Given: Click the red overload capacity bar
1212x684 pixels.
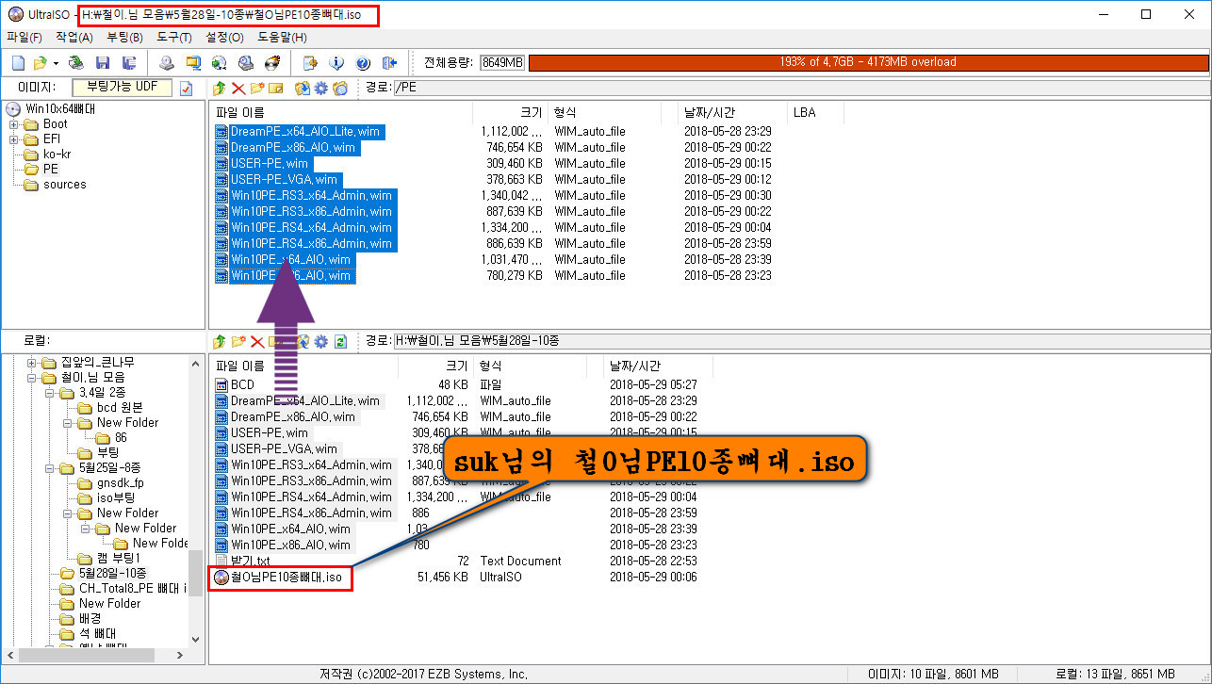Looking at the screenshot, I should point(868,62).
